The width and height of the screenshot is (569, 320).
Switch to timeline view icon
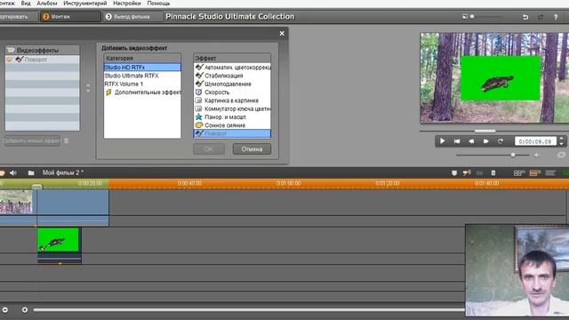[535, 173]
